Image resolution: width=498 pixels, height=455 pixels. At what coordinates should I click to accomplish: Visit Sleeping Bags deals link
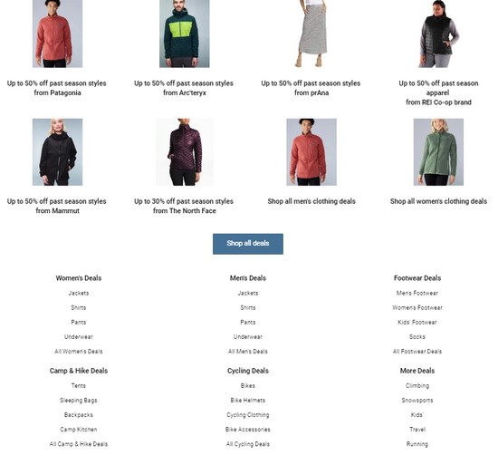pyautogui.click(x=79, y=401)
